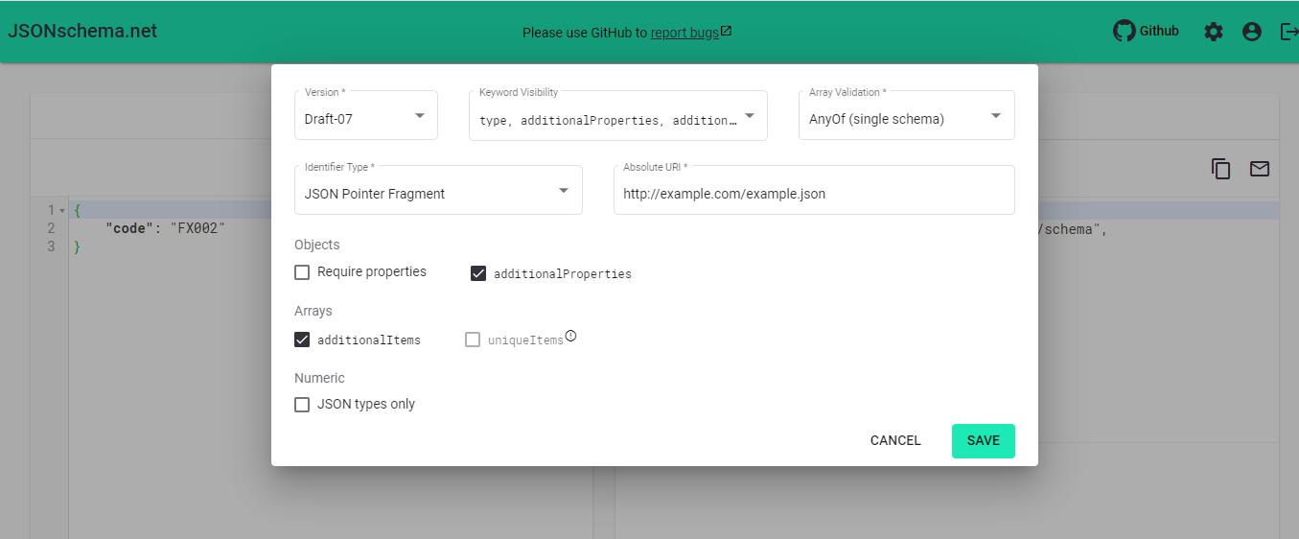Viewport: 1299px width, 539px height.
Task: Open the Version Draft-07 dropdown
Action: [366, 115]
